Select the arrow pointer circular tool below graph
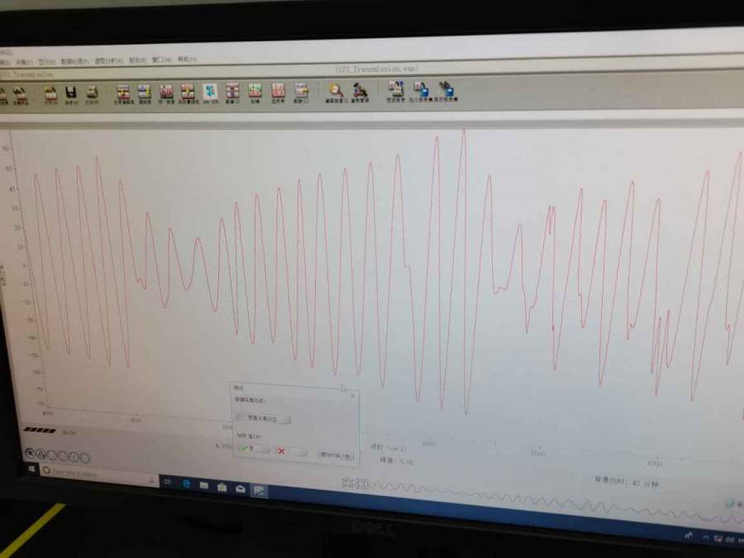Viewport: 744px width, 558px height. [30, 453]
